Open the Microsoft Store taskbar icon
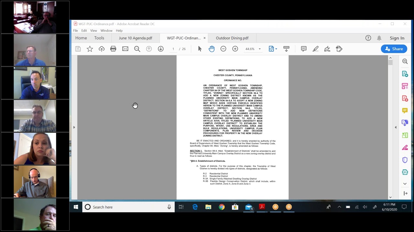The image size is (414, 232). (x=235, y=207)
